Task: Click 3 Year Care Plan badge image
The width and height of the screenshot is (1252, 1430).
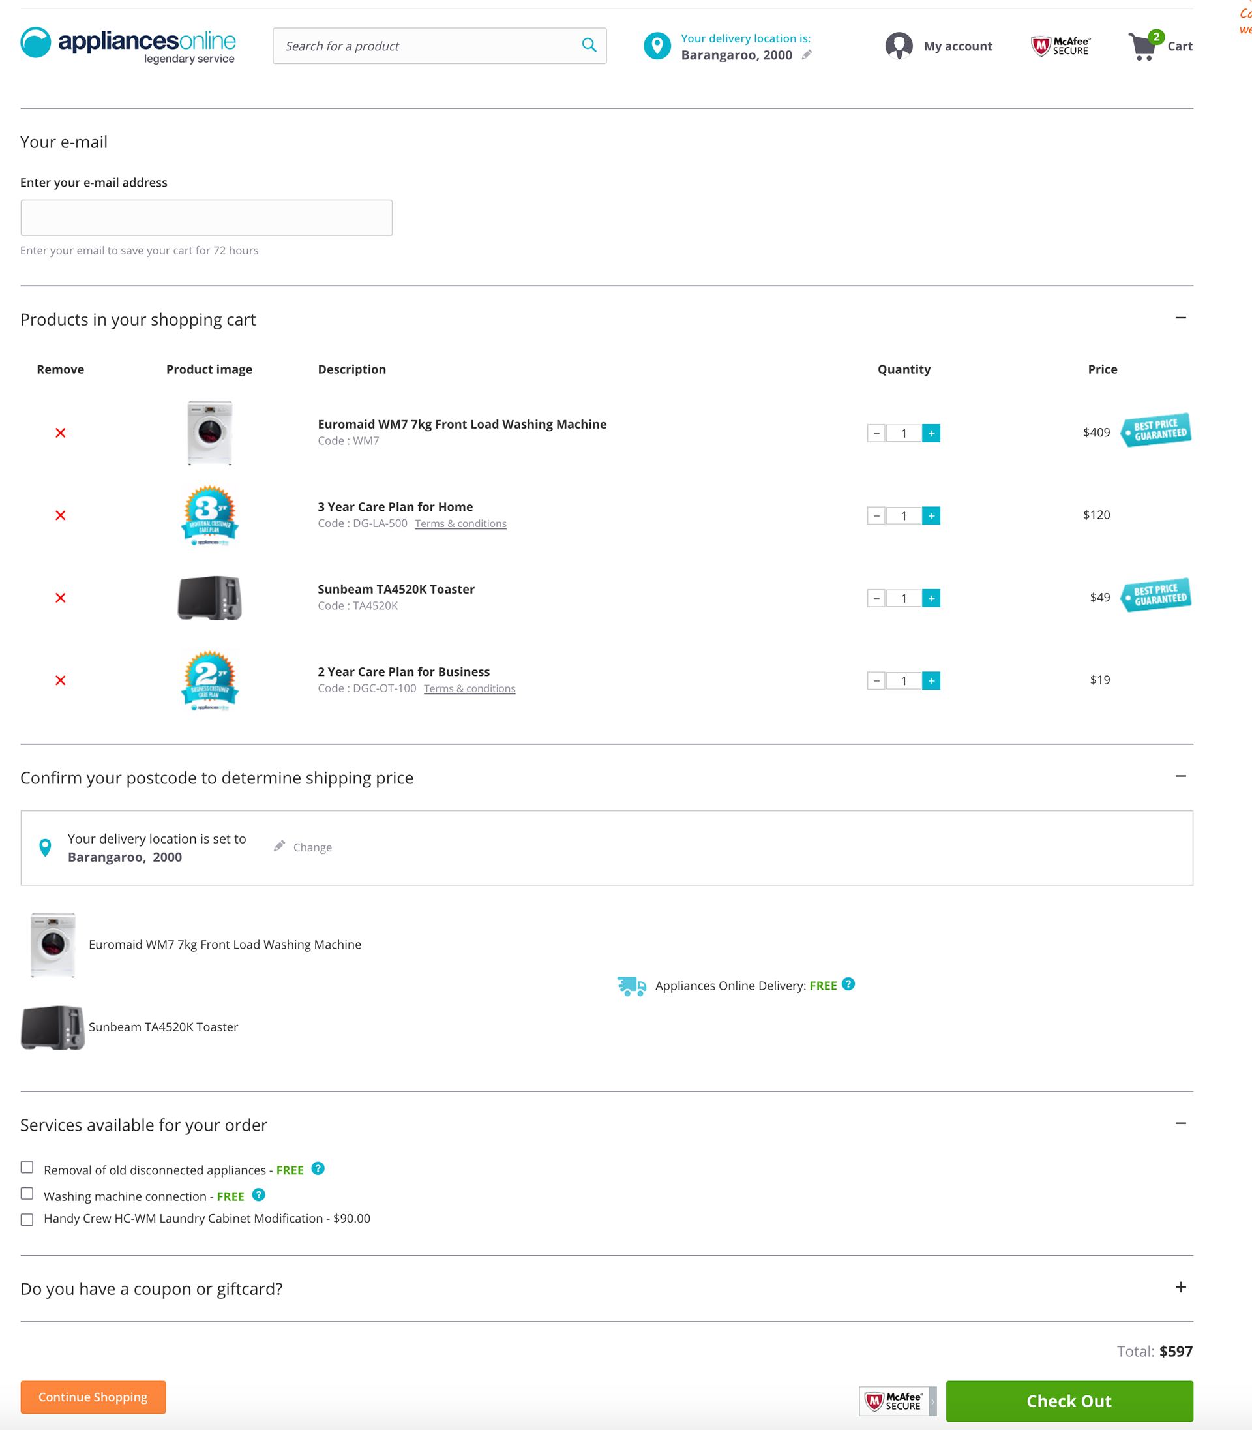Action: [x=209, y=516]
